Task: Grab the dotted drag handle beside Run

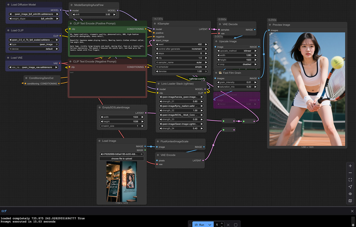Action: [x=190, y=225]
